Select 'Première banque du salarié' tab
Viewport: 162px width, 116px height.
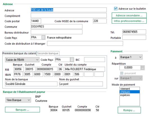point(19,53)
